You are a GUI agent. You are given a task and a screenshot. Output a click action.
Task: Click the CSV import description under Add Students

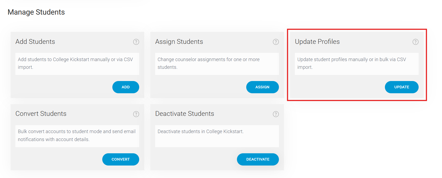tap(75, 63)
